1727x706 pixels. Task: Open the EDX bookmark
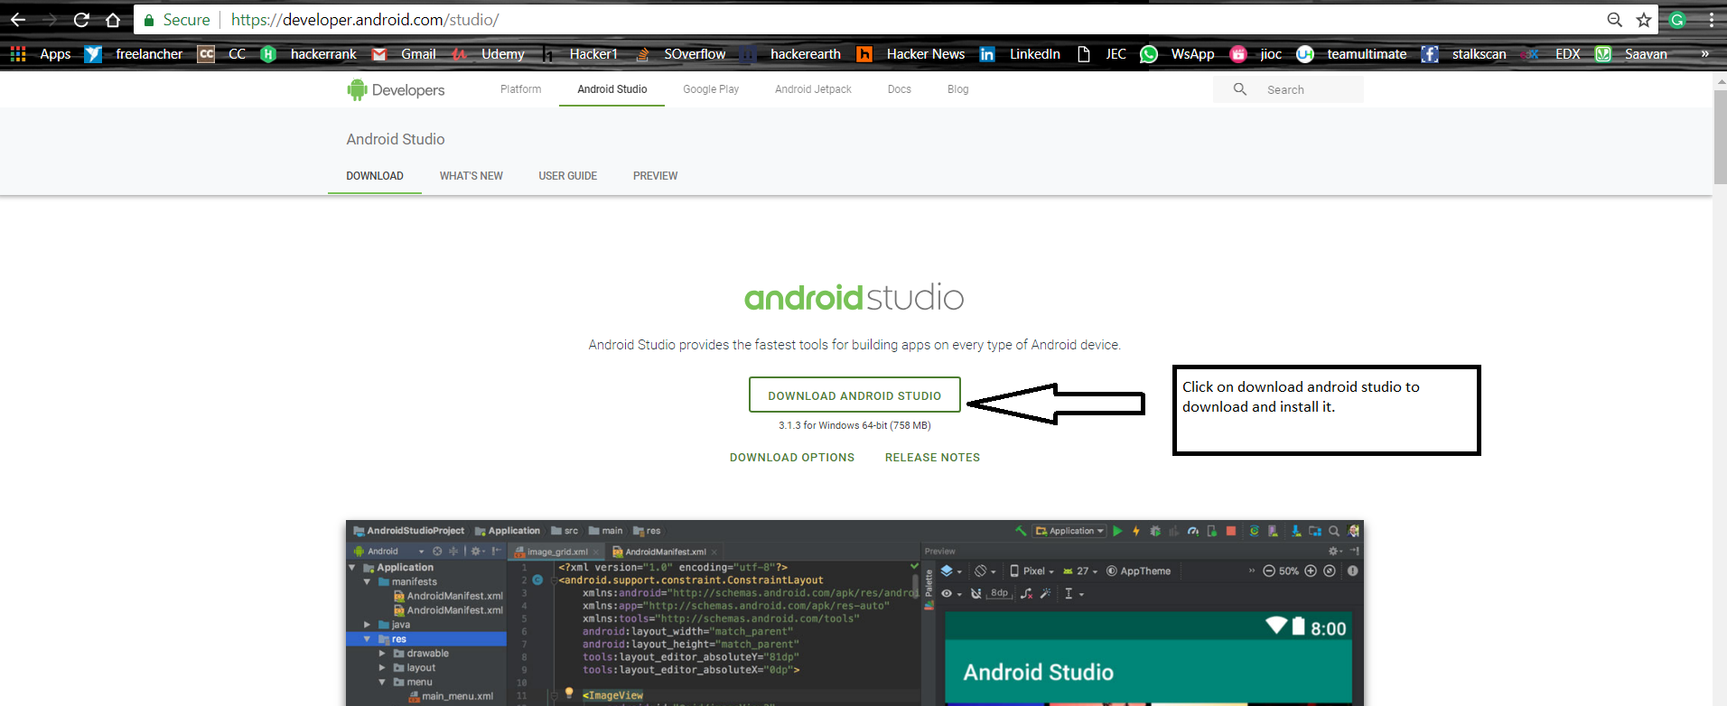1551,54
